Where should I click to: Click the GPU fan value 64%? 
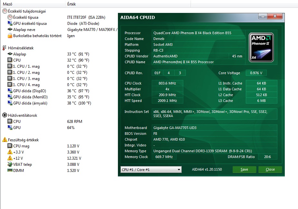coord(71,127)
